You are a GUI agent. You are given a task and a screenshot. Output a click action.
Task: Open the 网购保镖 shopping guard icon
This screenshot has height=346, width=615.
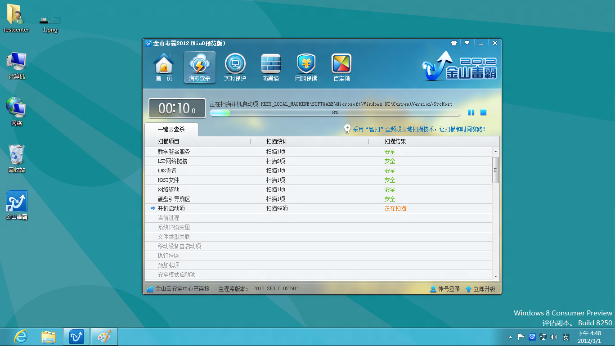pos(306,67)
